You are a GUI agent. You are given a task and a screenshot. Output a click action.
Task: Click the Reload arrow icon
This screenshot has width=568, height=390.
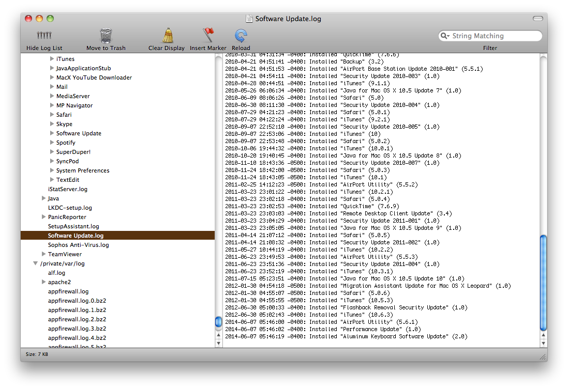tap(241, 36)
